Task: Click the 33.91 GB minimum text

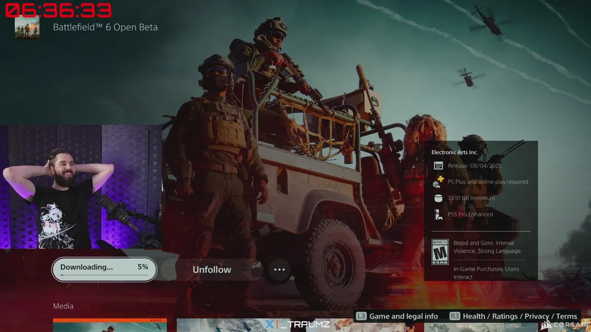Action: point(471,198)
